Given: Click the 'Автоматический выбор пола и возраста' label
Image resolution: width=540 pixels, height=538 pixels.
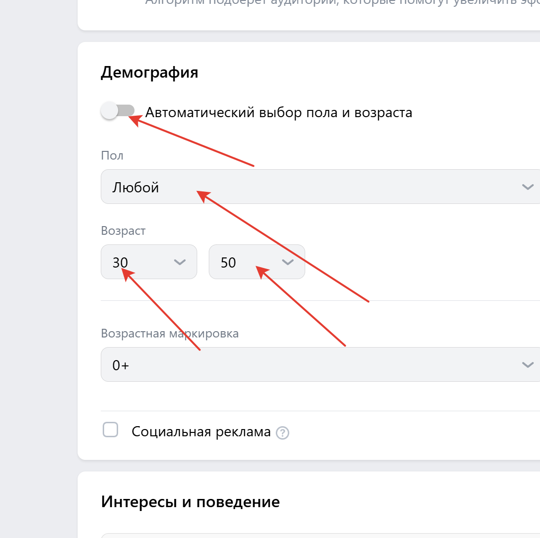Looking at the screenshot, I should click(279, 113).
